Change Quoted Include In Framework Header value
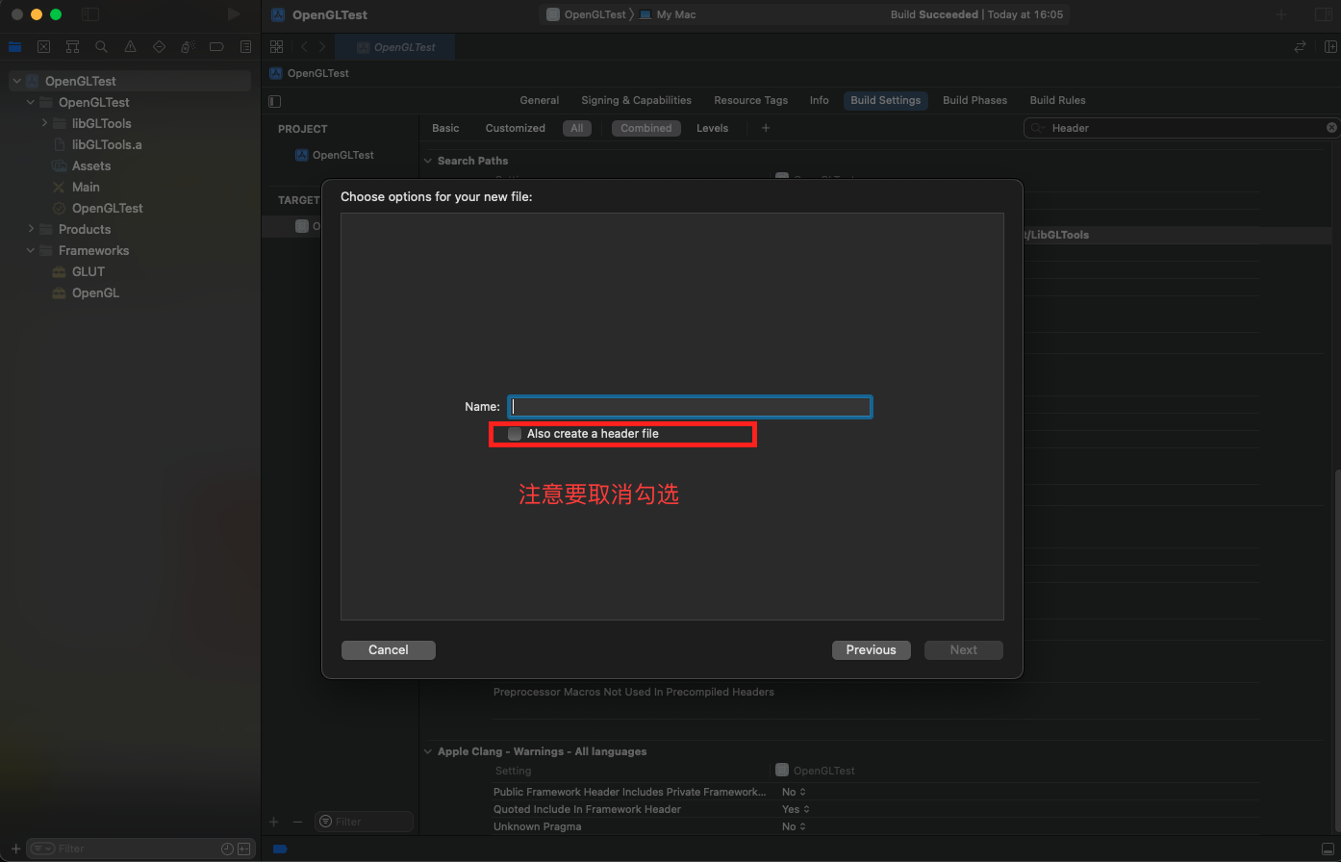 pyautogui.click(x=794, y=809)
